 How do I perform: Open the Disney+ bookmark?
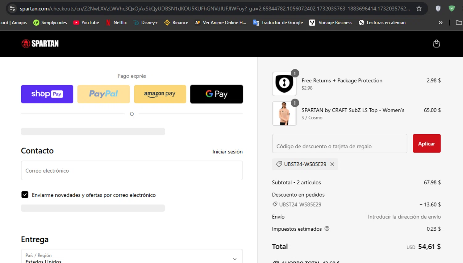145,23
